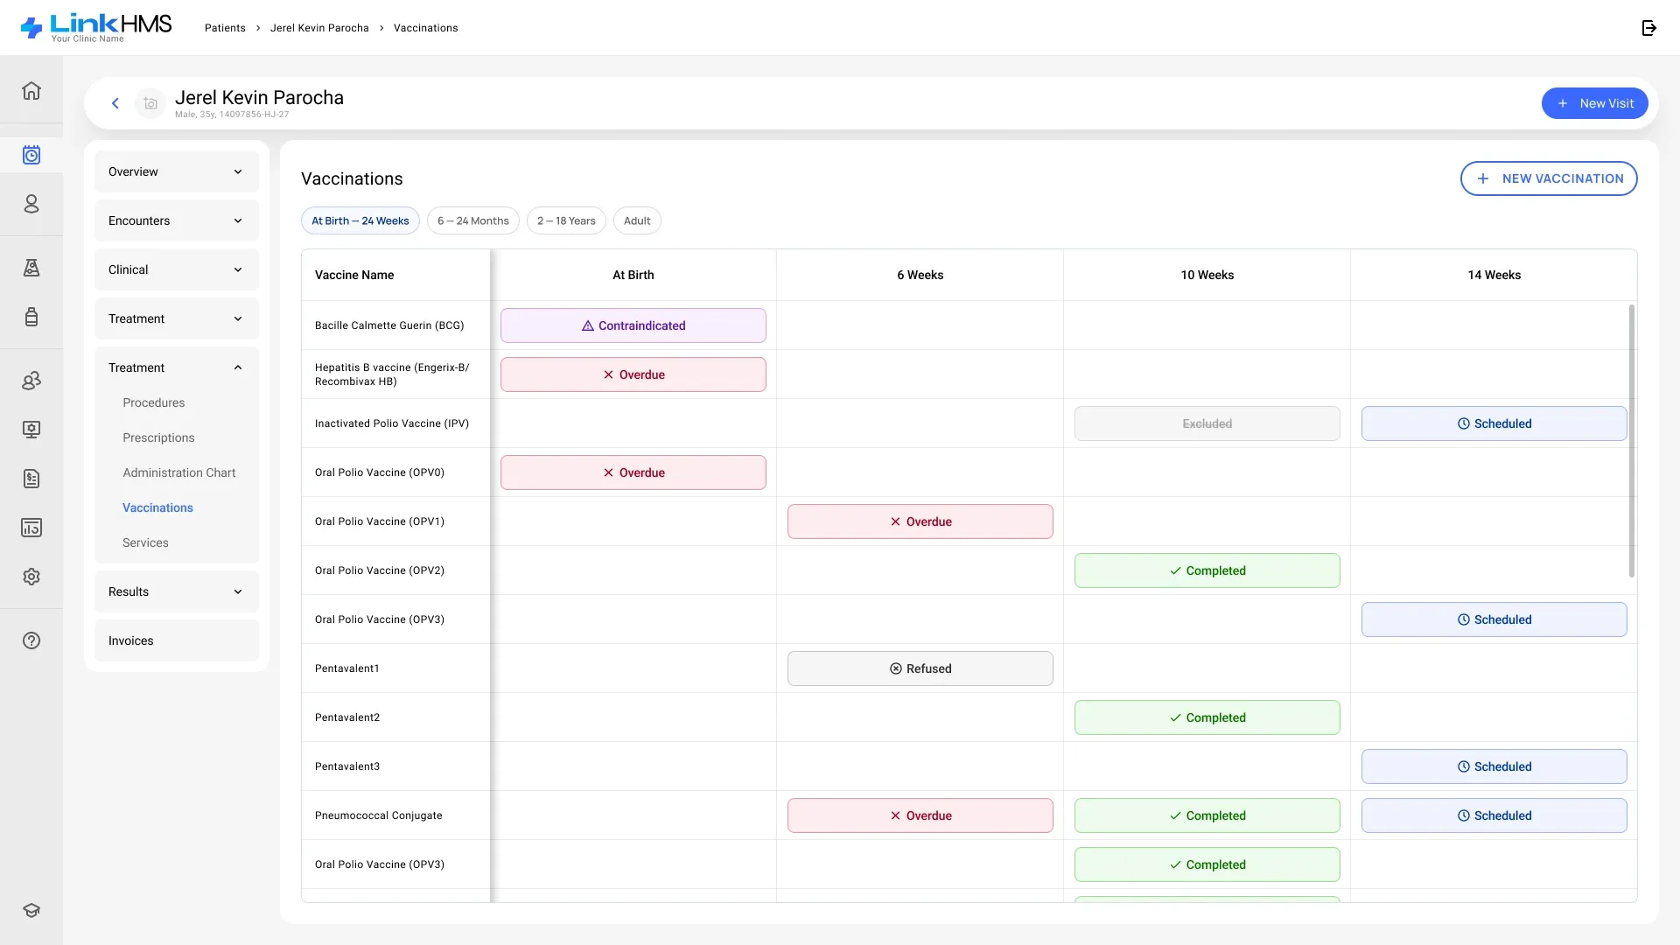
Task: Open the graduation cap training icon
Action: 31,910
